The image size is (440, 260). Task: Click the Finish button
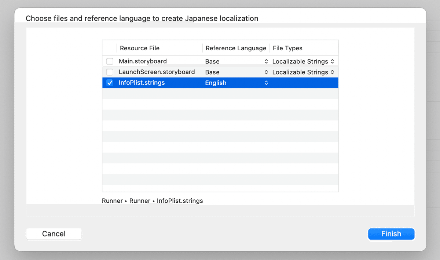[391, 234]
